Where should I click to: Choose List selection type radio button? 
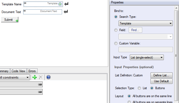coord(139,88)
